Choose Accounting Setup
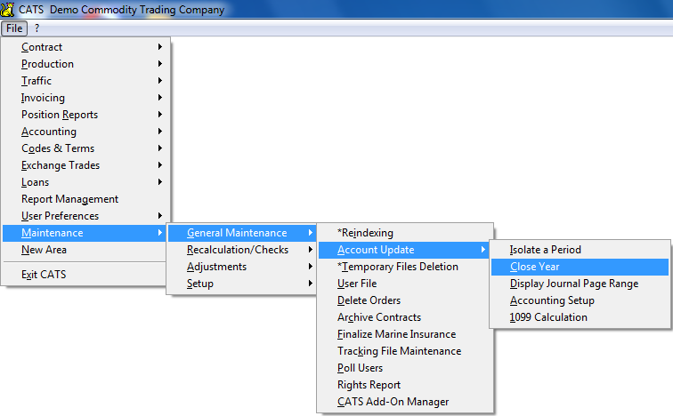Screen dimensions: 673x416 pos(580,300)
